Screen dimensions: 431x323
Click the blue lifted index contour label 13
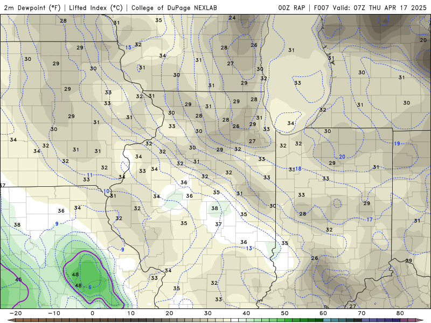point(249,248)
